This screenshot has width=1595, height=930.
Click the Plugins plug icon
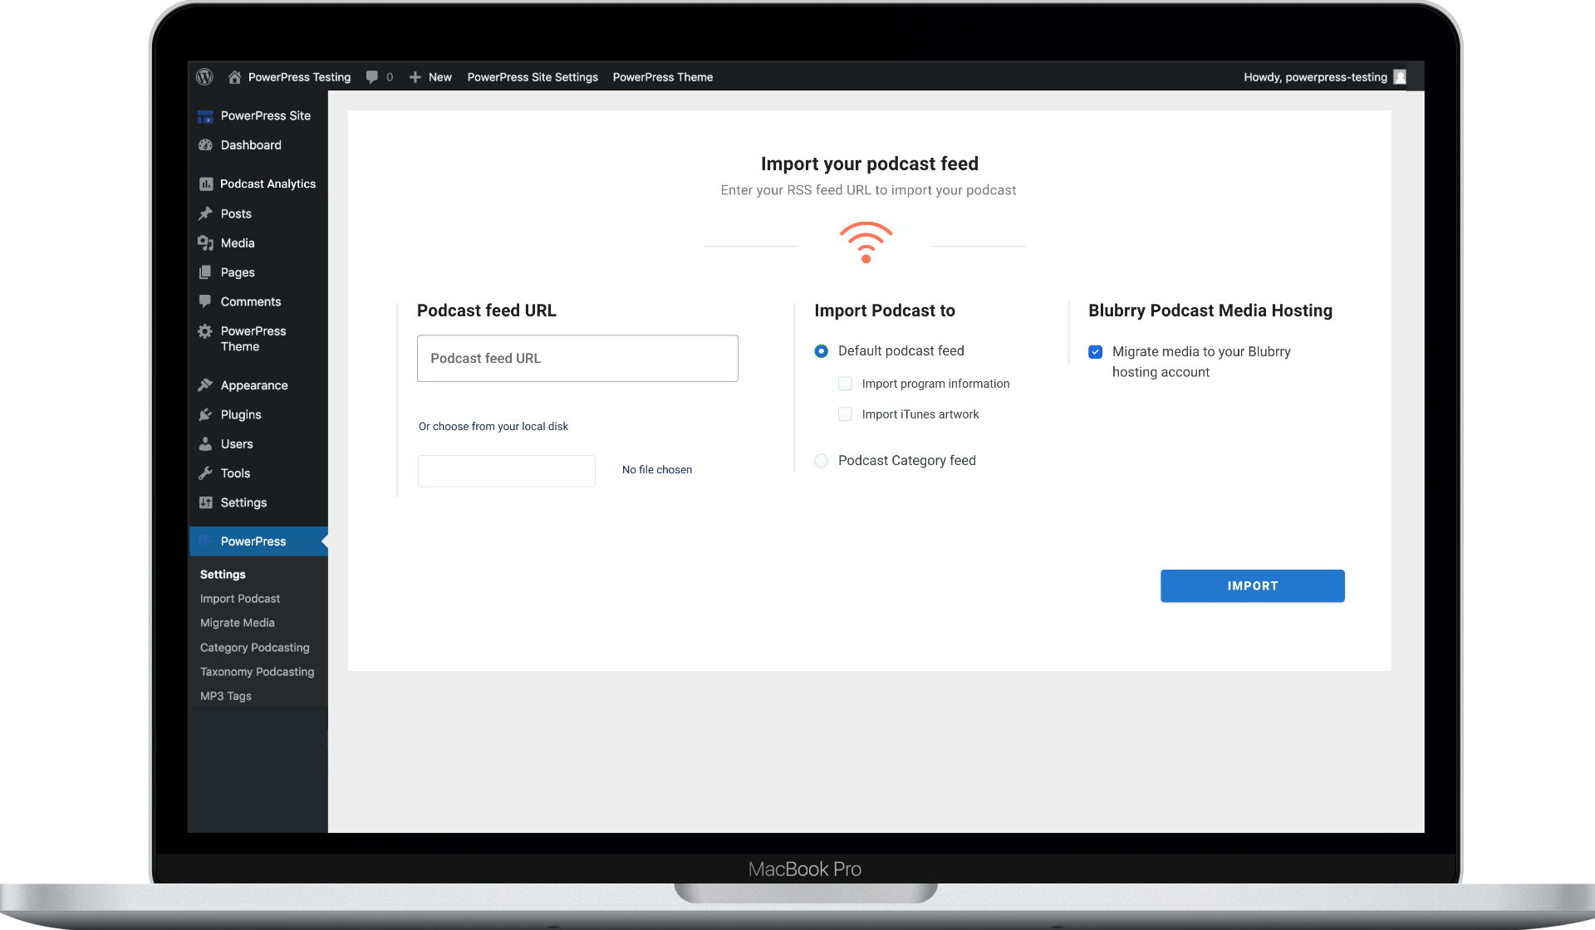point(205,414)
